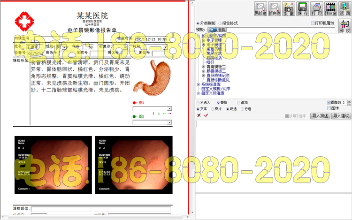Enable the 打印机属性 checkbox
This screenshot has height=220, width=352.
coord(313,23)
